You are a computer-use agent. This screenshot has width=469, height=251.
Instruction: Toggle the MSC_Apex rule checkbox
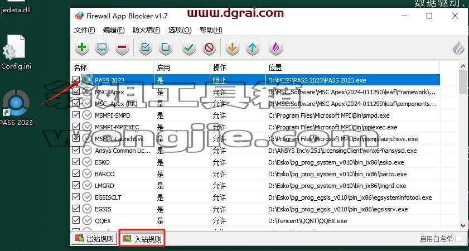pyautogui.click(x=76, y=91)
